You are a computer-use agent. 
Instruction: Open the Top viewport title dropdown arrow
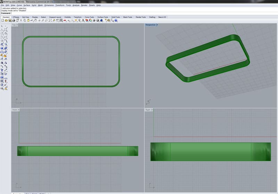(x=17, y=25)
